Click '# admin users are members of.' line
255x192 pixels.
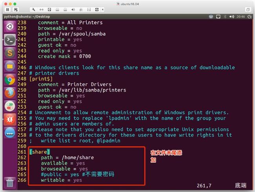tap(72, 124)
